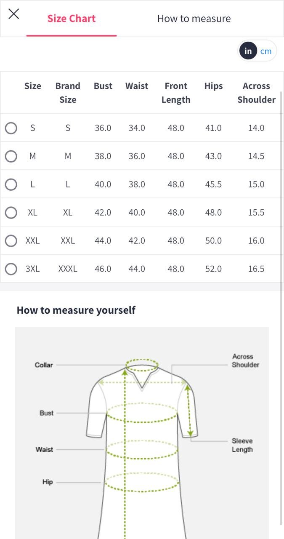Click the Waist column header
The image size is (284, 539).
(137, 86)
